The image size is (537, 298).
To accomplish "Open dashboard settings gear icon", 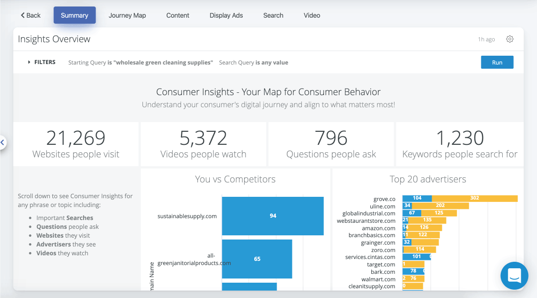I will point(510,39).
